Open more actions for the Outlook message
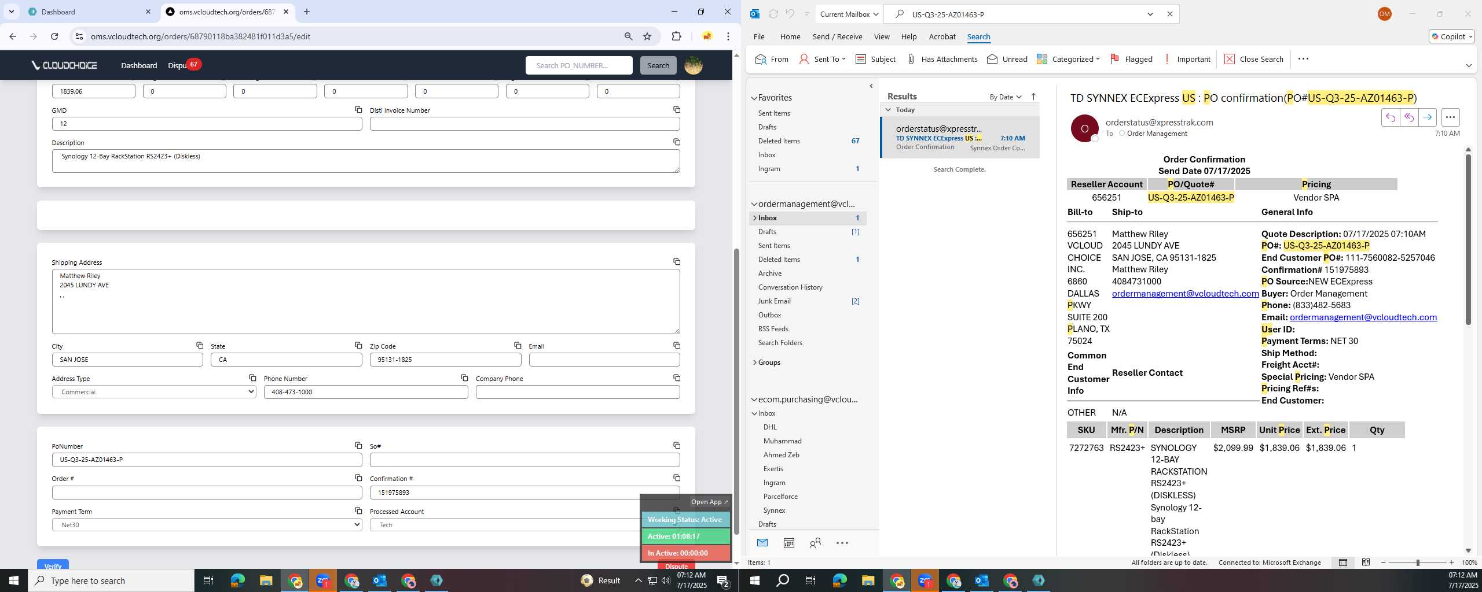This screenshot has width=1482, height=592. click(x=1450, y=117)
